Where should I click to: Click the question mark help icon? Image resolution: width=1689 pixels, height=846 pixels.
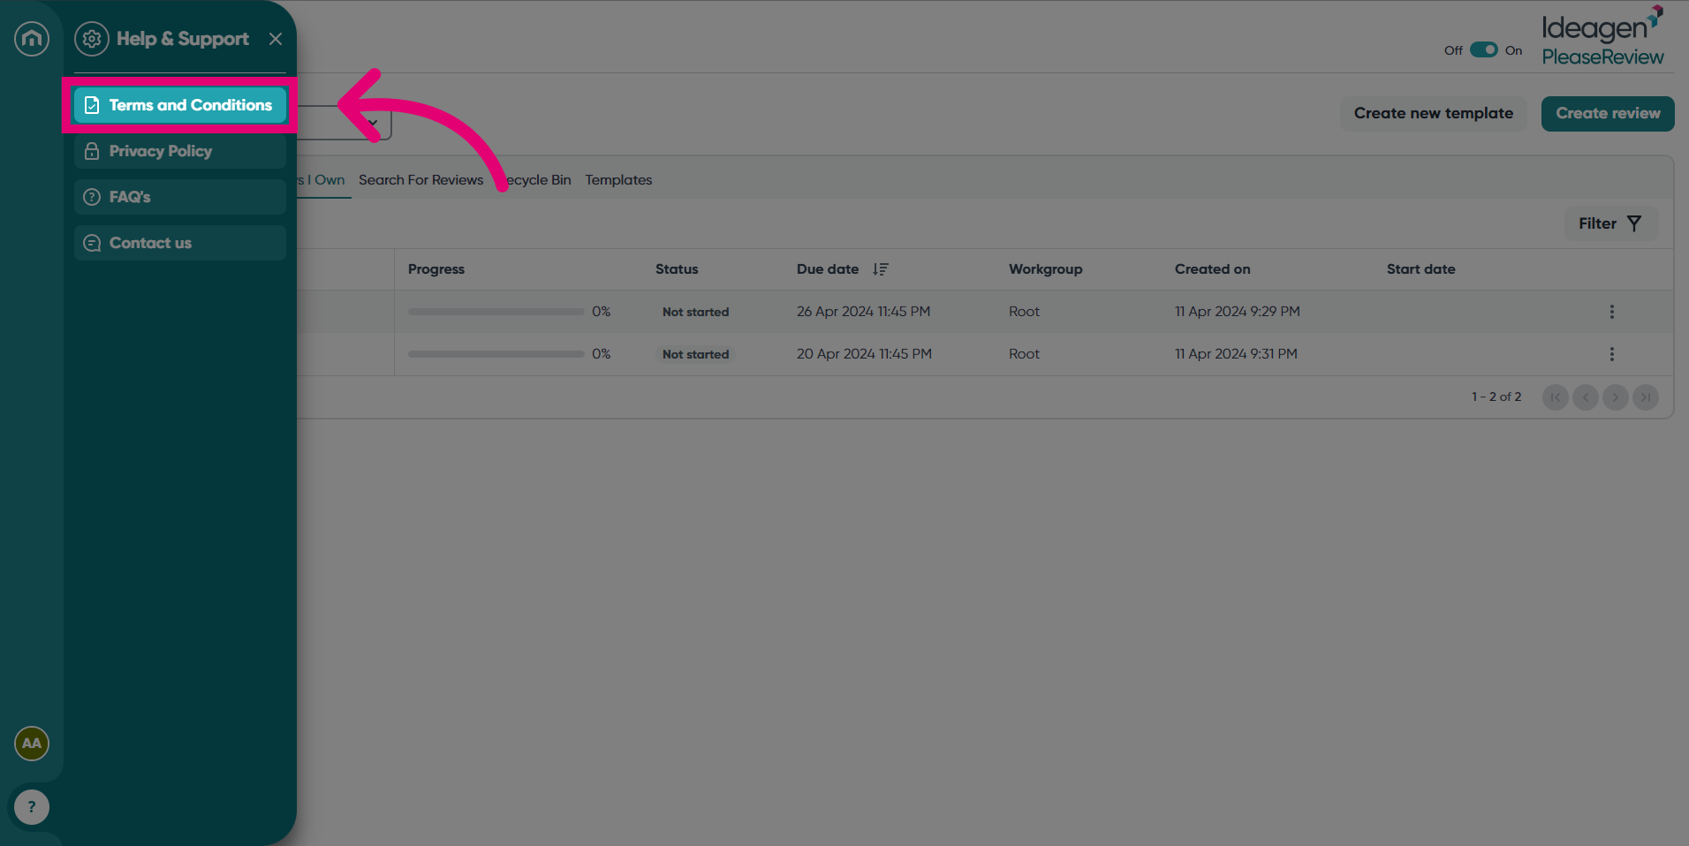pyautogui.click(x=32, y=807)
